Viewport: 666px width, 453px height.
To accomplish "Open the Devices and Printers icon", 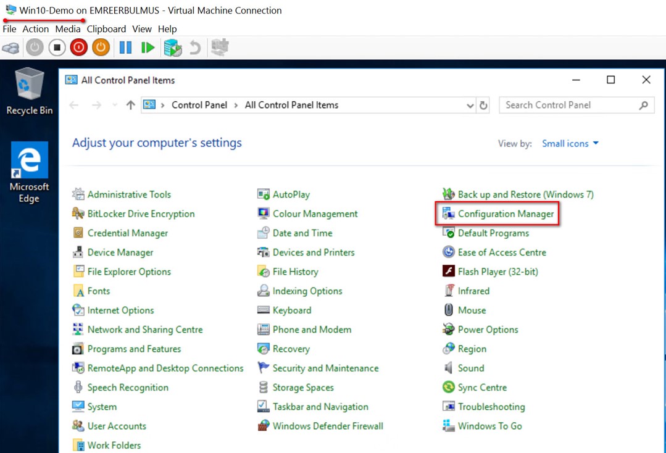I will pos(264,252).
